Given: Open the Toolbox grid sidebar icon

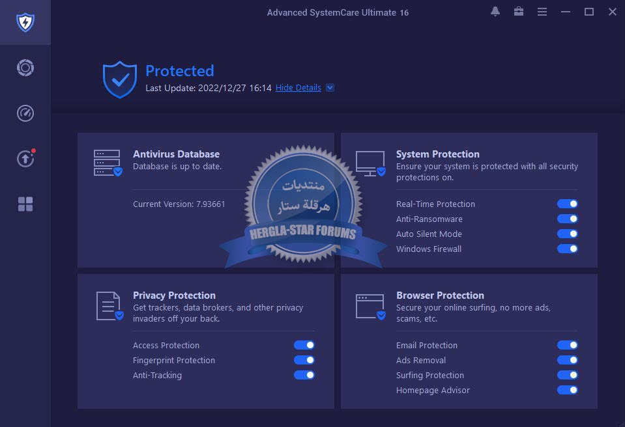Looking at the screenshot, I should click(x=25, y=204).
